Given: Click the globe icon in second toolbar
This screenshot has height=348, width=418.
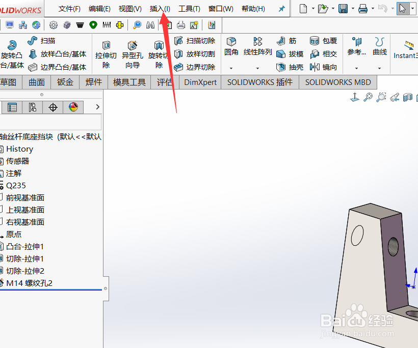Looking at the screenshot, I should click(x=36, y=25).
